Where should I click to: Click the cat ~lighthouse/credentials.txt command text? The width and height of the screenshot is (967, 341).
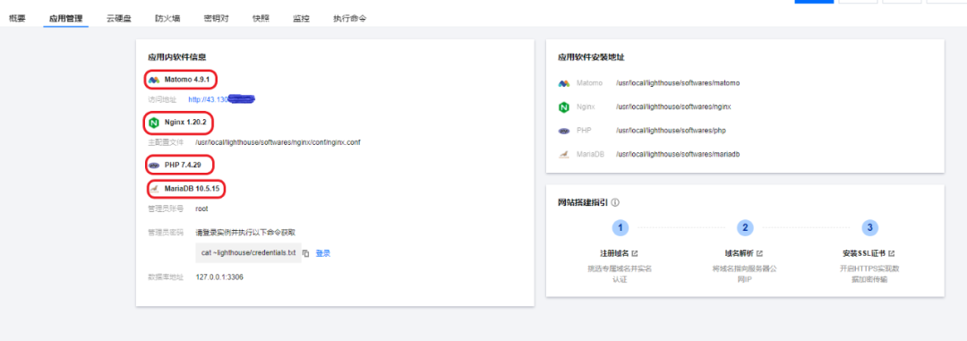pos(249,253)
